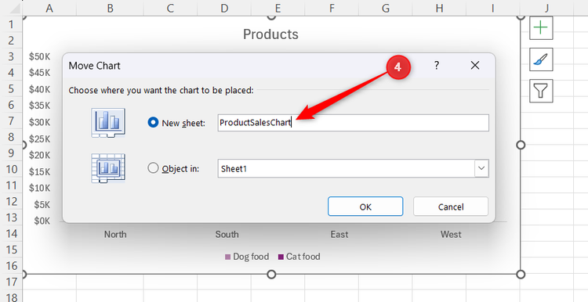Click the $0K axis value
588x302 pixels.
tap(42, 221)
